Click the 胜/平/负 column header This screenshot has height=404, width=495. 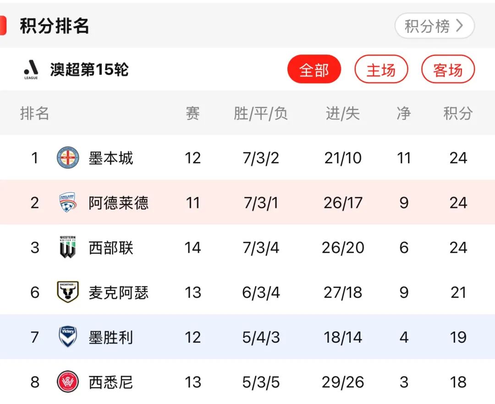point(261,113)
